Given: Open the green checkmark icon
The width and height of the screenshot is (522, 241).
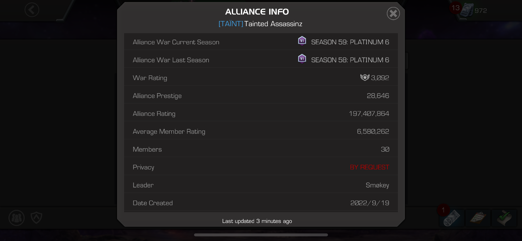Looking at the screenshot, I should click(x=504, y=218).
